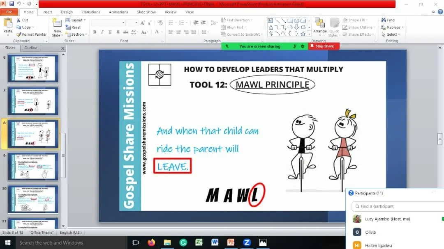Image resolution: width=444 pixels, height=249 pixels.
Task: Open line spacing options
Action: [x=214, y=23]
